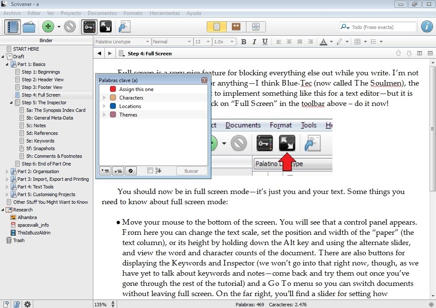Viewport: 436px width, 308px height.
Task: Toggle the Inspector blue info button
Action: coord(427,27)
